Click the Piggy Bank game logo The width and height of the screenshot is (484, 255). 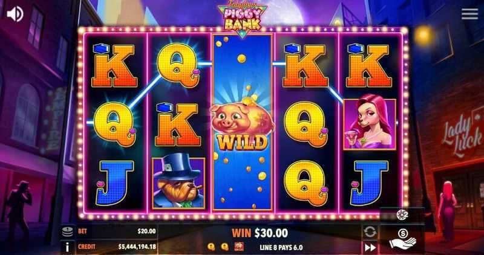(x=243, y=19)
